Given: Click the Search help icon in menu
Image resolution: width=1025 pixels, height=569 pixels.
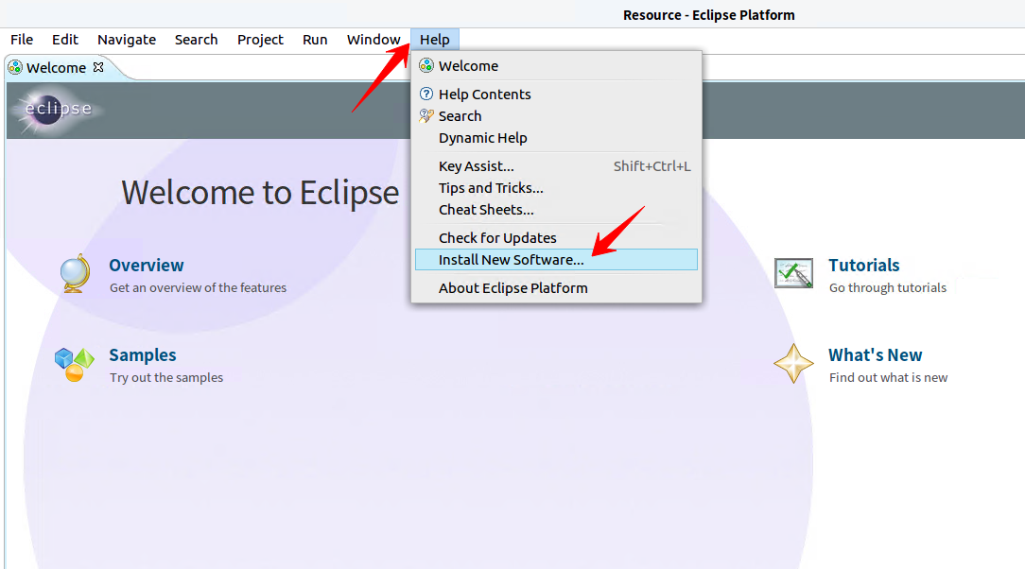Looking at the screenshot, I should coord(426,115).
